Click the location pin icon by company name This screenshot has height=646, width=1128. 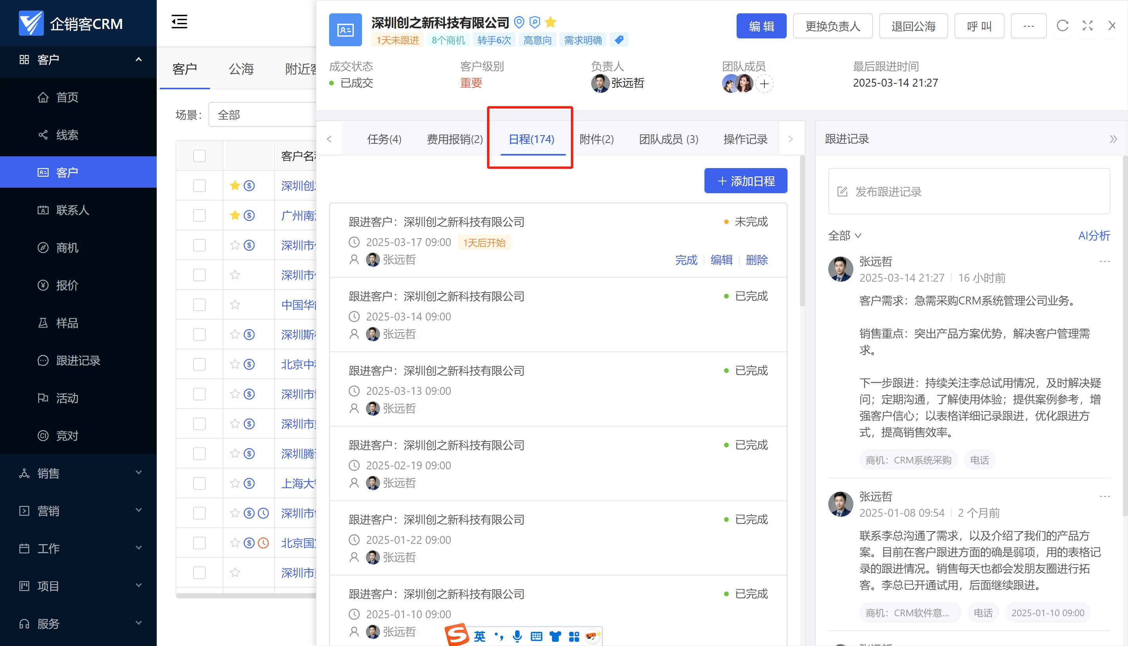click(519, 22)
